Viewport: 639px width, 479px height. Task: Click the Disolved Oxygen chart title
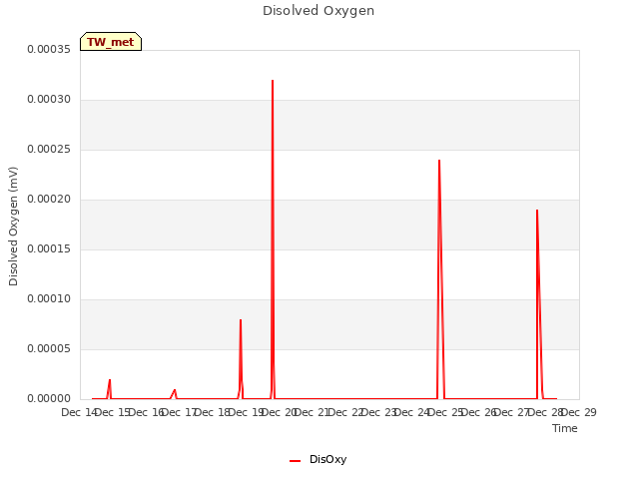[319, 11]
